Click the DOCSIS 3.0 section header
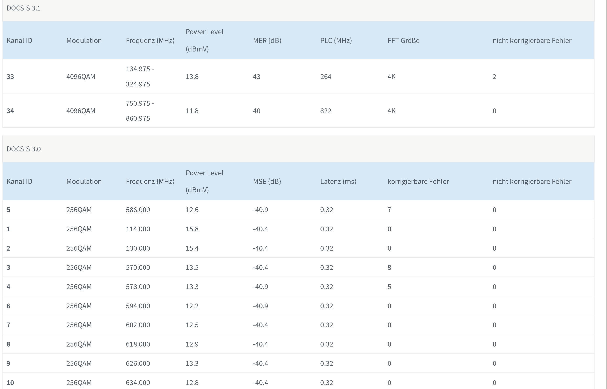The width and height of the screenshot is (607, 389). tap(24, 149)
